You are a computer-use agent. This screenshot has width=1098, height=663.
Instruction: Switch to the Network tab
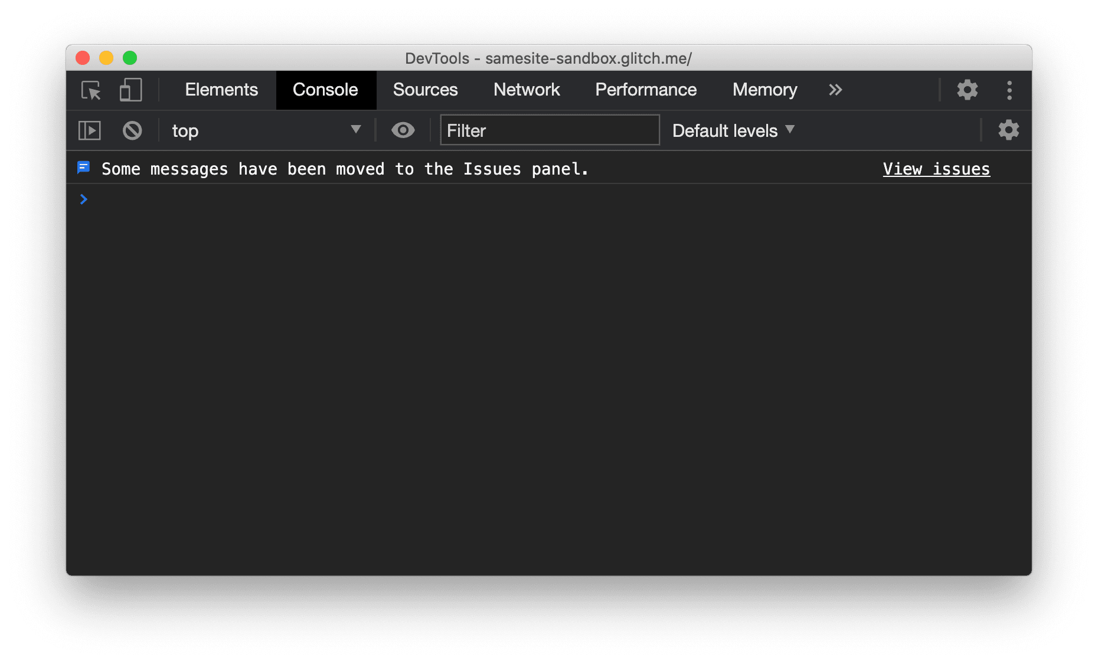[x=526, y=90]
